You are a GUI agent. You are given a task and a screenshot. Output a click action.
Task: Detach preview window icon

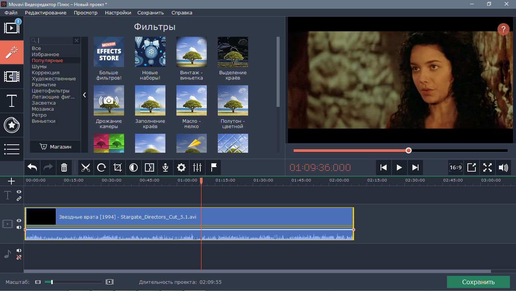(472, 167)
